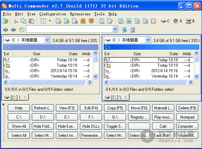The height and width of the screenshot is (149, 202).
Task: Close the left panel [C:] tab
Action: click(x=25, y=98)
